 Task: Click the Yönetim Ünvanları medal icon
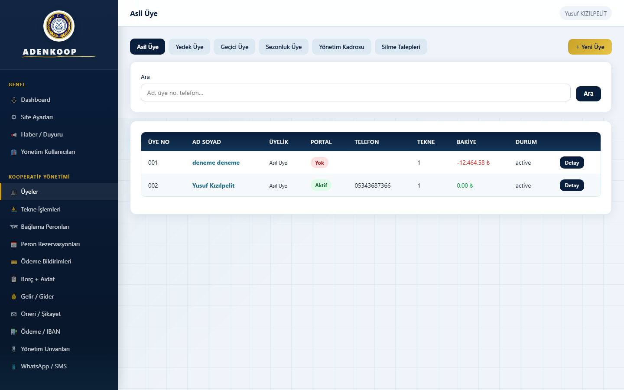[14, 349]
